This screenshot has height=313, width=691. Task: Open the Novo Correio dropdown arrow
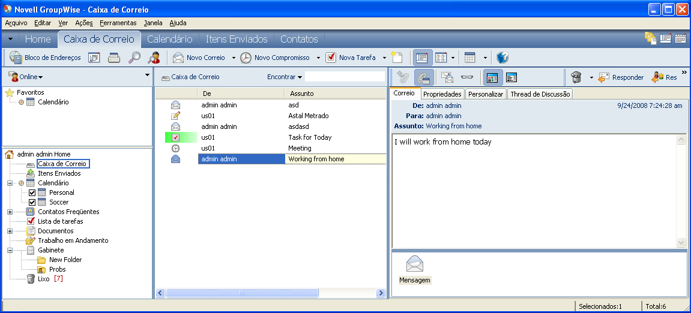click(x=232, y=58)
